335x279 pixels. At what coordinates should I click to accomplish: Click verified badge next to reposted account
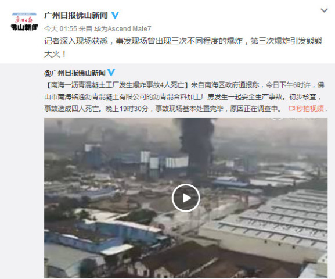pos(111,73)
